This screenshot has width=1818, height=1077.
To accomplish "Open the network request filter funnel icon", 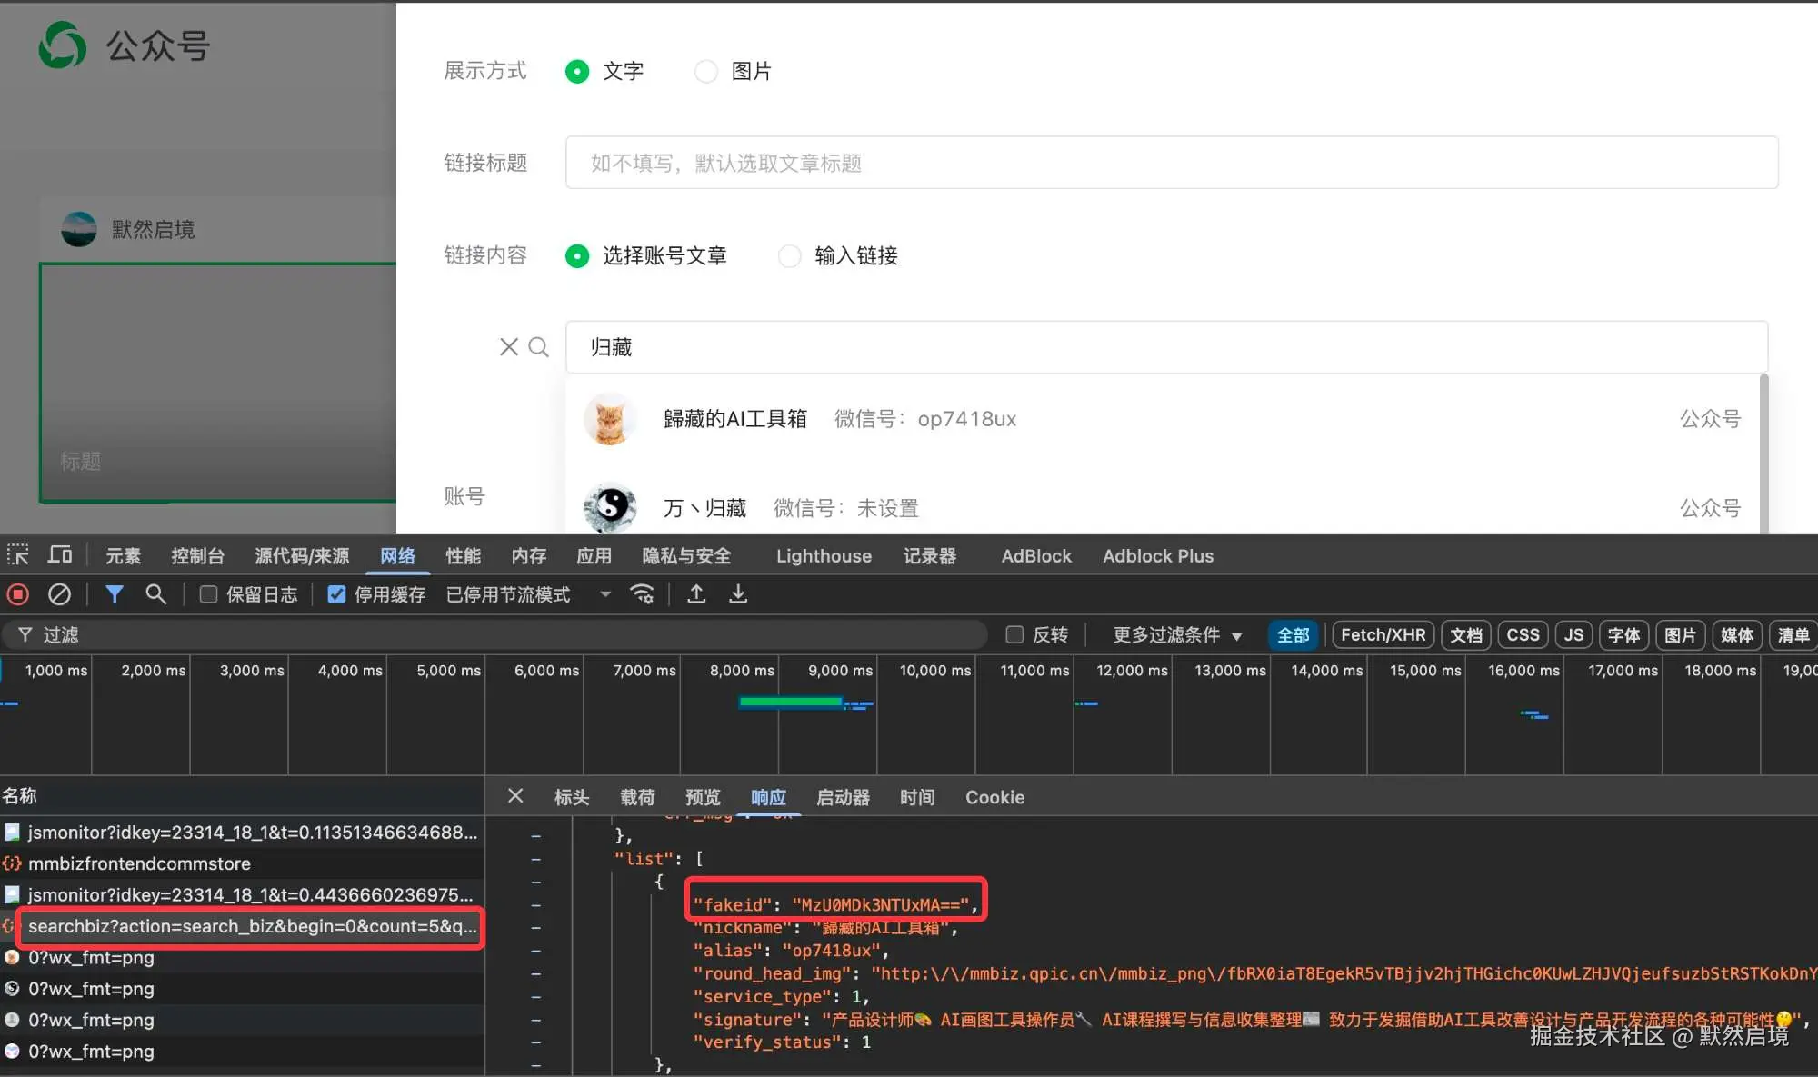I will coord(115,593).
